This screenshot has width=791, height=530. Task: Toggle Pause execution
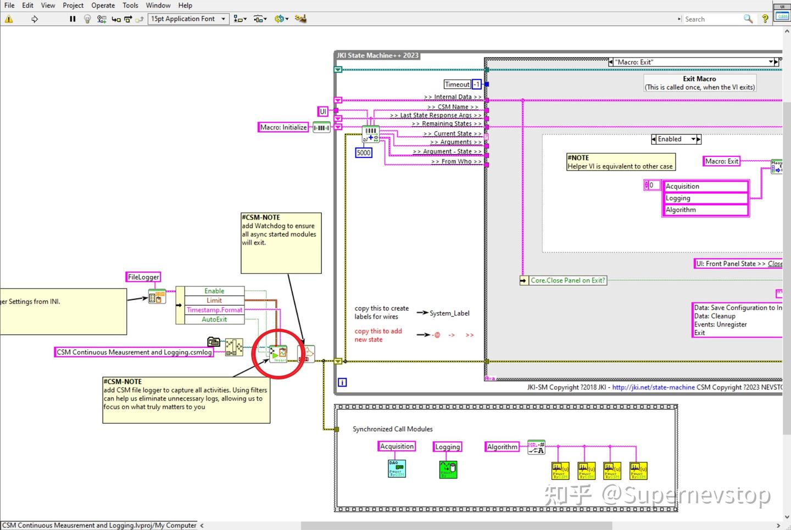72,19
